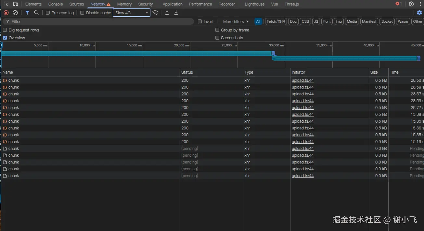Viewport: 424px width, 231px height.
Task: Open the Sources tab
Action: [77, 4]
